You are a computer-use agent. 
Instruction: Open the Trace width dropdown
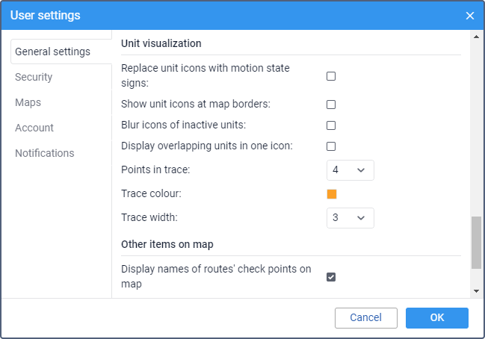(350, 218)
